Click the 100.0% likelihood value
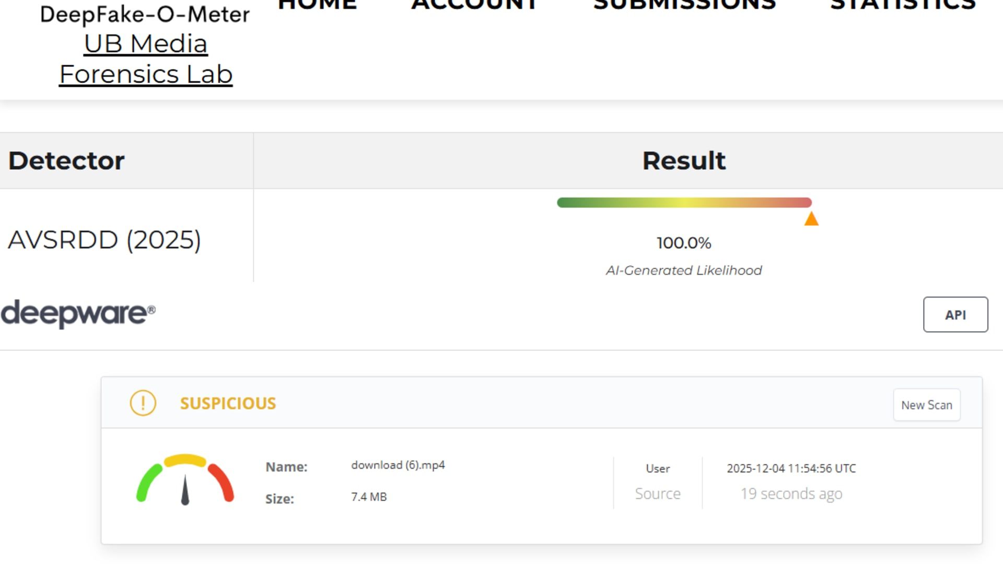The image size is (1003, 564). [684, 243]
